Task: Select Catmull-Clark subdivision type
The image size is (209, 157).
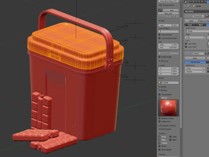Action: coord(195,62)
